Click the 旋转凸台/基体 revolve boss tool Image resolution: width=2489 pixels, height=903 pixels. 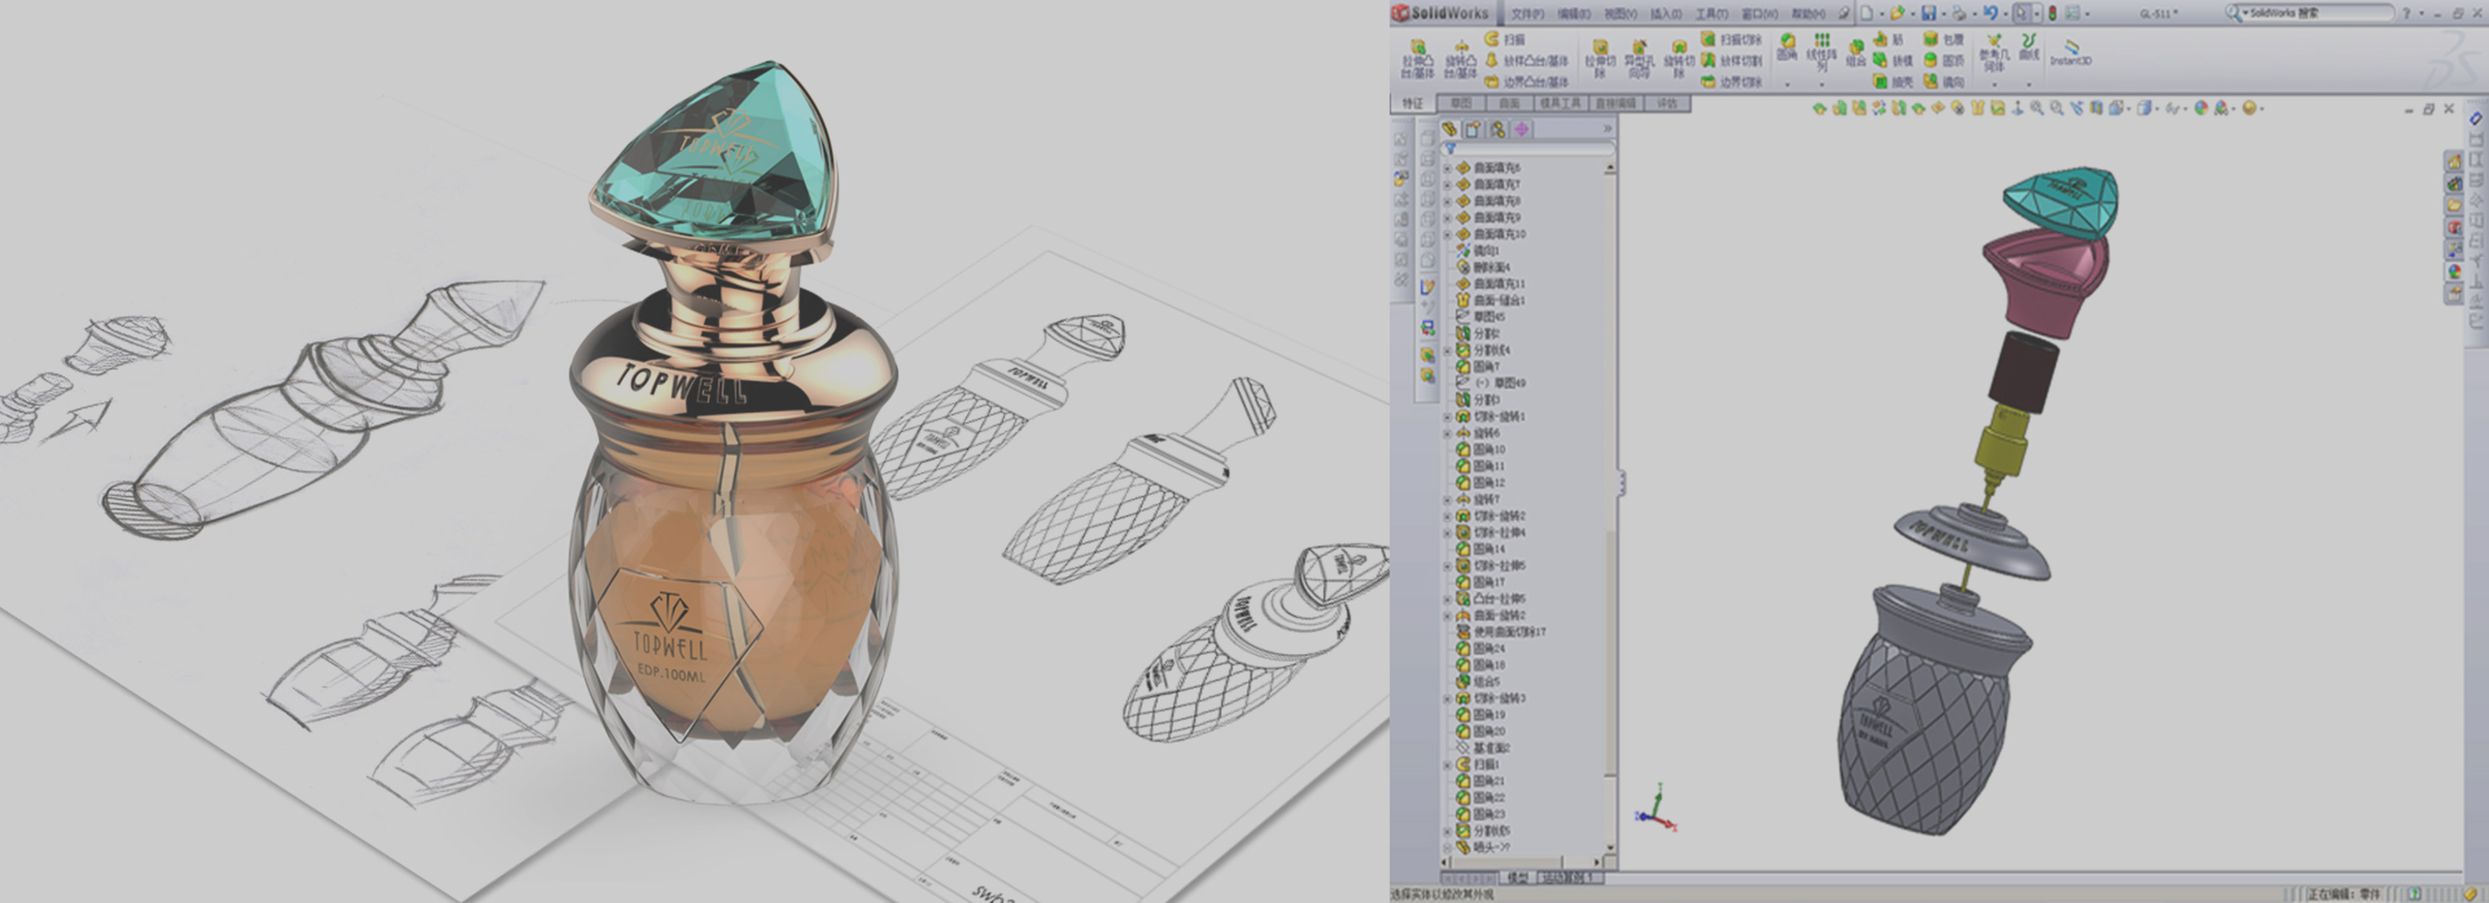coord(1460,59)
